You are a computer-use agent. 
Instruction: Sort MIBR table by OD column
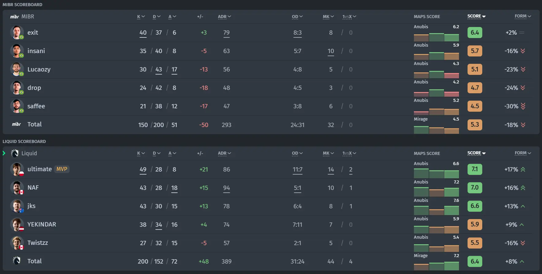pyautogui.click(x=297, y=17)
